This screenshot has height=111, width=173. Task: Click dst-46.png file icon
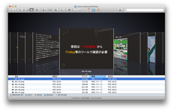tap(13, 90)
